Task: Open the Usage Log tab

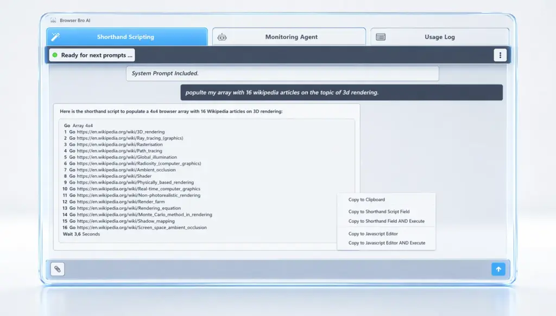Action: tap(439, 37)
